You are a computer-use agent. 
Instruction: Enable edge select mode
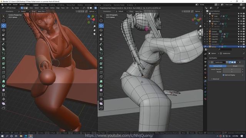pyautogui.click(x=24, y=8)
